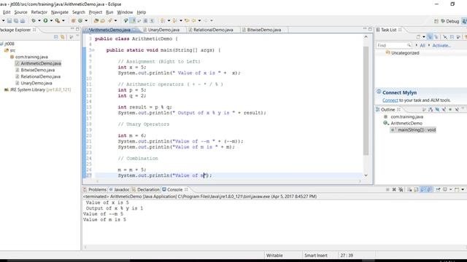This screenshot has height=262, width=467.
Task: Click editor scrollbar down arrow
Action: point(366,175)
